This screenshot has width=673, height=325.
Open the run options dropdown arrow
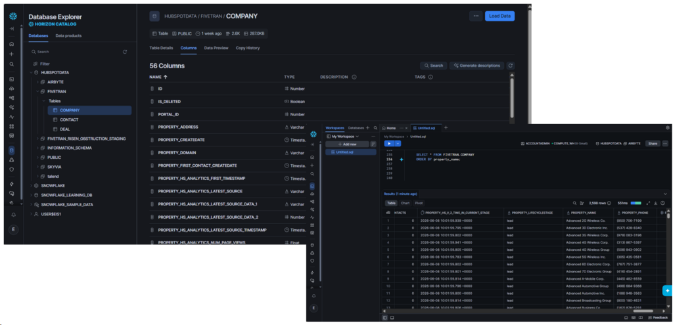[398, 144]
